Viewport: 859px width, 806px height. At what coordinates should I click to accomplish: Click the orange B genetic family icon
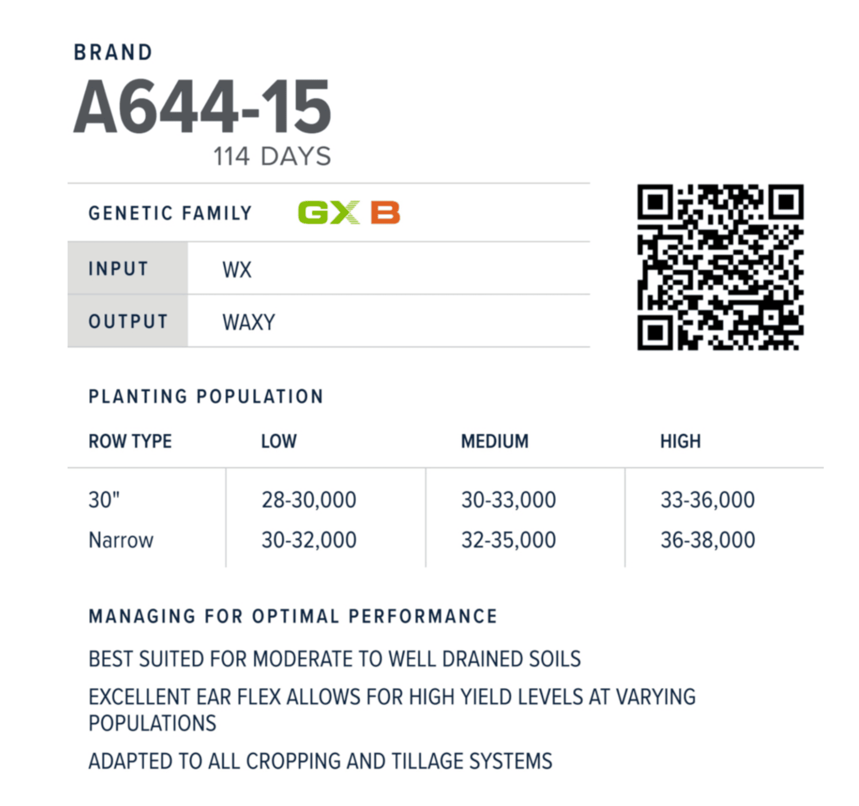[x=385, y=213]
